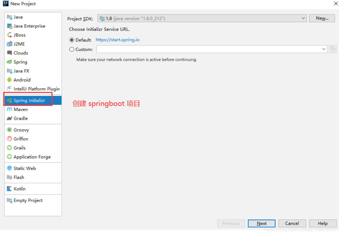
Task: Click the Next button
Action: click(x=262, y=223)
